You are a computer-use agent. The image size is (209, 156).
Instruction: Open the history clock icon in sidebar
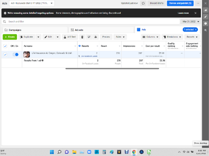[206, 23]
